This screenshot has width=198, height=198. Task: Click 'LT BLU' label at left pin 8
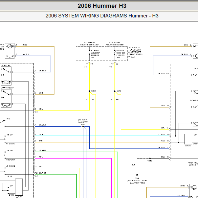(x=42, y=135)
